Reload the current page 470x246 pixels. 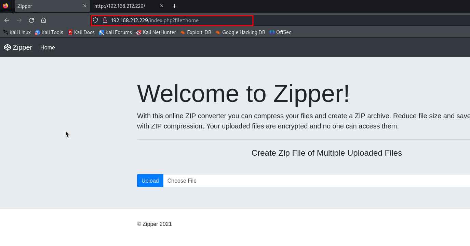[x=31, y=20]
